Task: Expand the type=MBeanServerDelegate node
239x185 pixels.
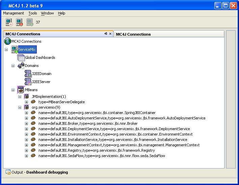Action: coord(26,102)
